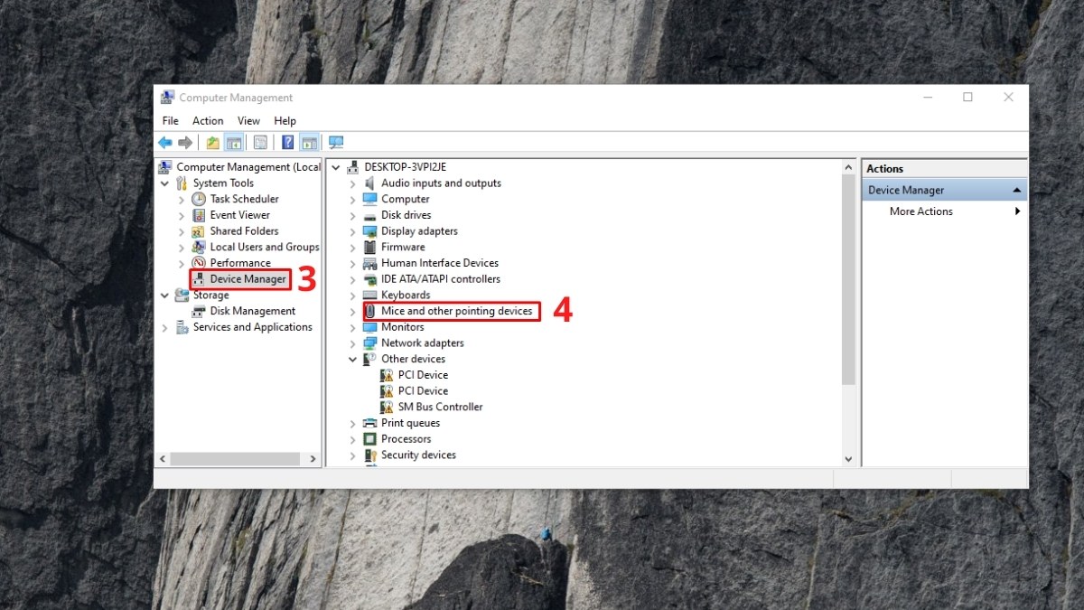Collapse the System Tools node
The width and height of the screenshot is (1084, 610).
(x=164, y=183)
